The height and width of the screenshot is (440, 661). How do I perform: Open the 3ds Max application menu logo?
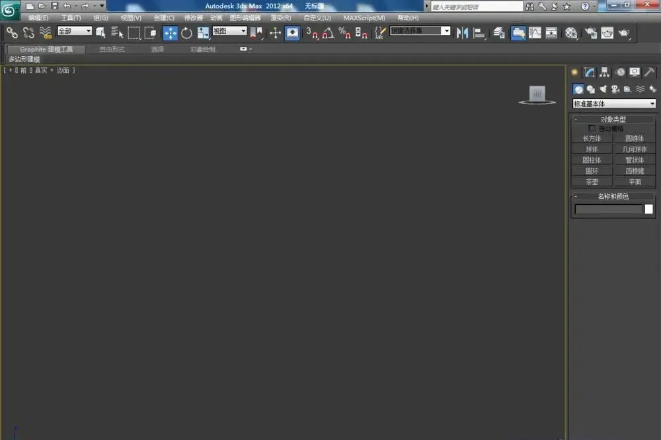(9, 10)
